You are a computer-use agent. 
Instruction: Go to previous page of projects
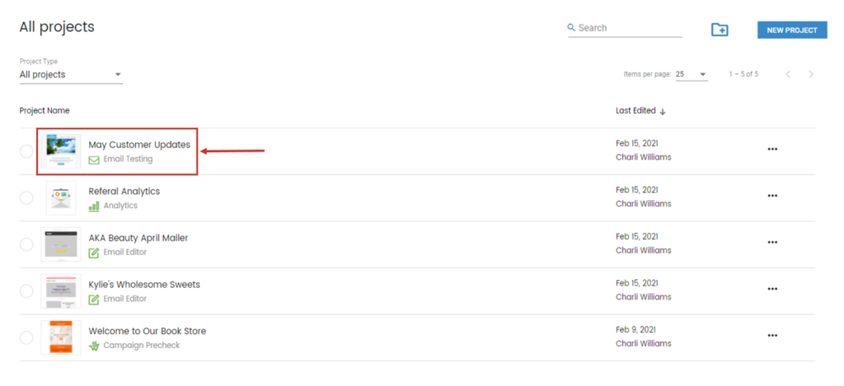tap(788, 74)
